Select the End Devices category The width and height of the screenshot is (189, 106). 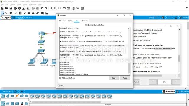[x=8, y=96]
